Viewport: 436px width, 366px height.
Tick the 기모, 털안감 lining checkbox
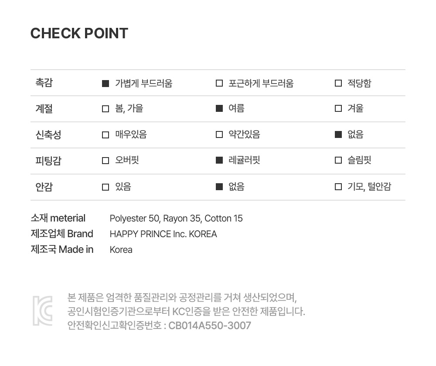338,187
